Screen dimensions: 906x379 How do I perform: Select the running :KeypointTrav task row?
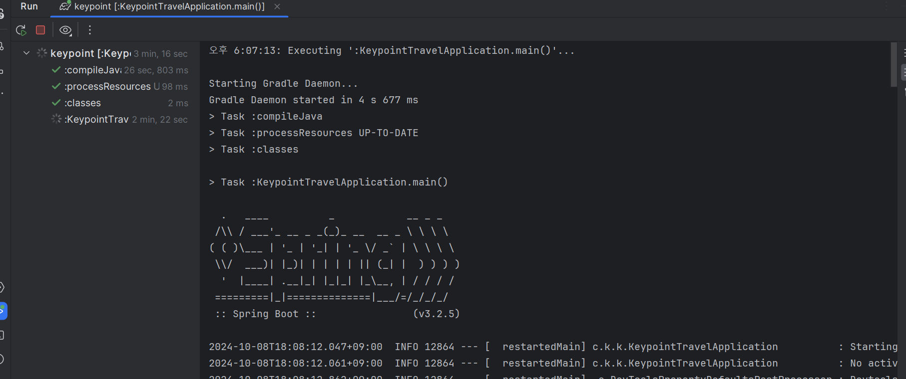[x=105, y=119]
